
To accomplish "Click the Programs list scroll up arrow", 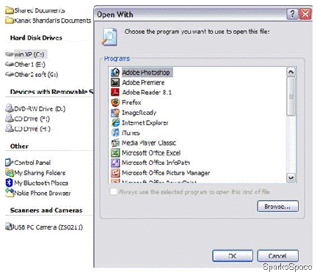I will pyautogui.click(x=291, y=72).
